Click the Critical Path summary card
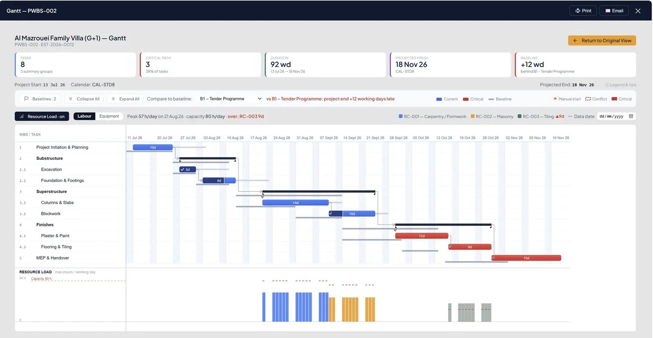The height and width of the screenshot is (338, 653). 200,64
